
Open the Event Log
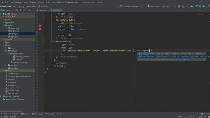pyautogui.click(x=206, y=114)
